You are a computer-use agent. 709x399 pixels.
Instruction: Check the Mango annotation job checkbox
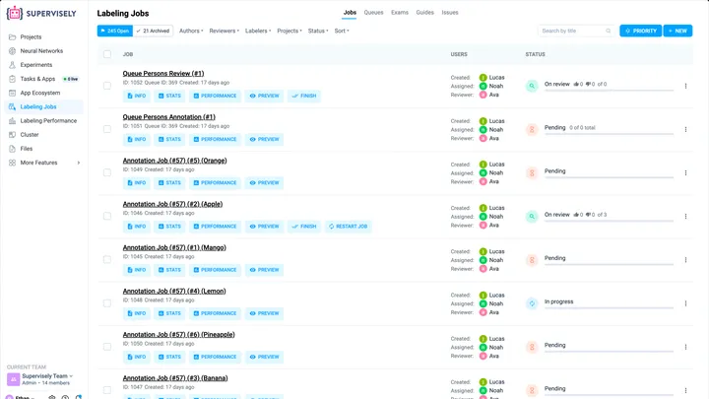click(x=107, y=260)
